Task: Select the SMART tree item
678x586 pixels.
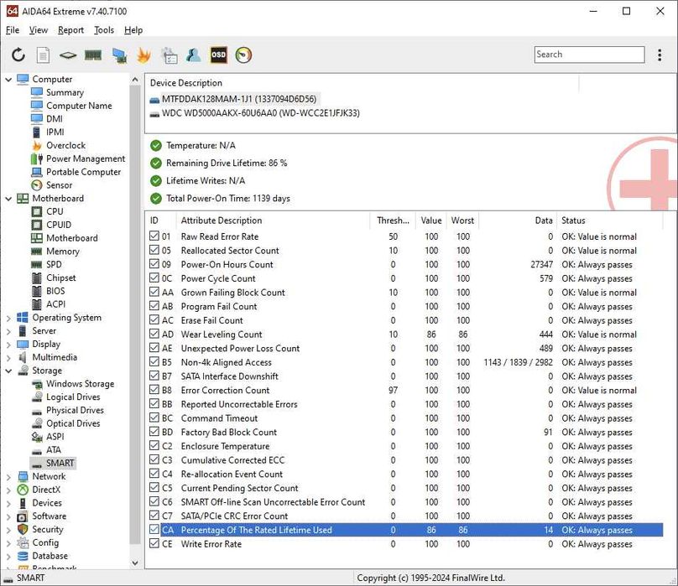Action: coord(60,464)
